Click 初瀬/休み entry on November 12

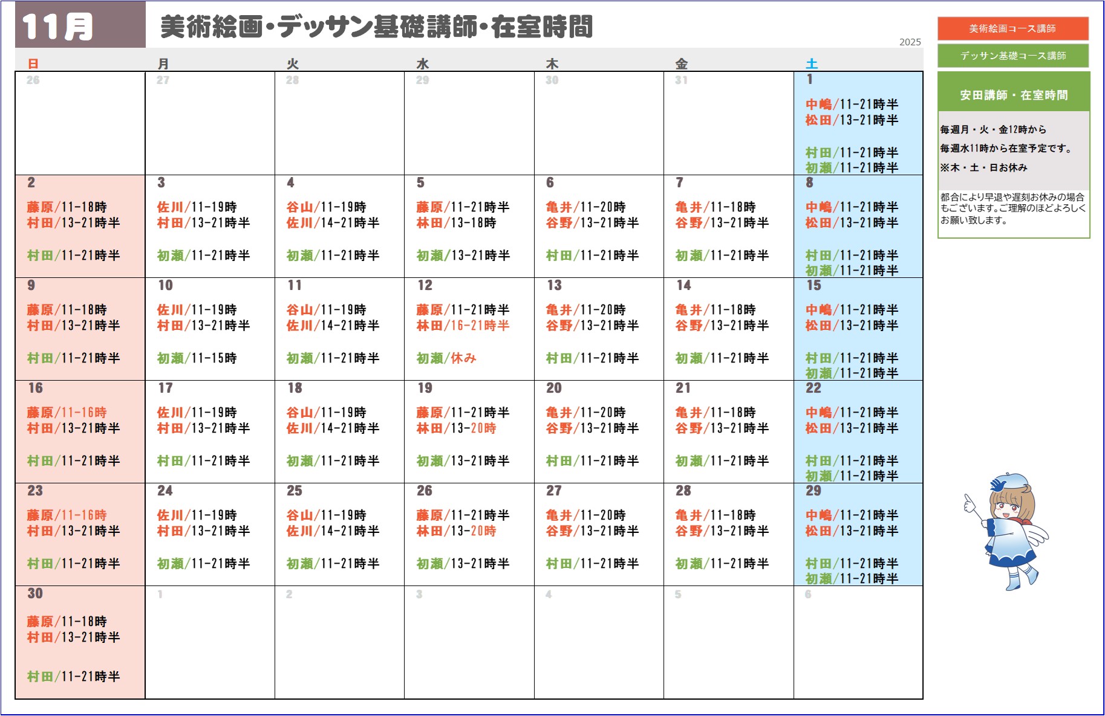[x=446, y=358]
